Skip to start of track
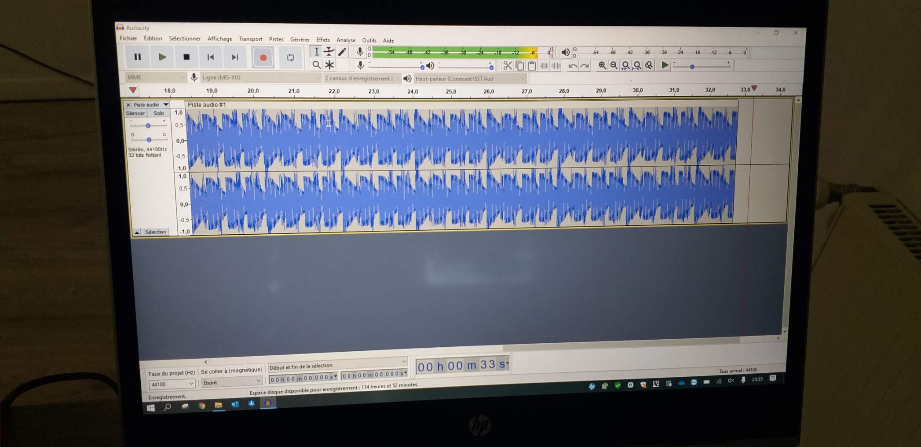This screenshot has height=447, width=921. (211, 57)
